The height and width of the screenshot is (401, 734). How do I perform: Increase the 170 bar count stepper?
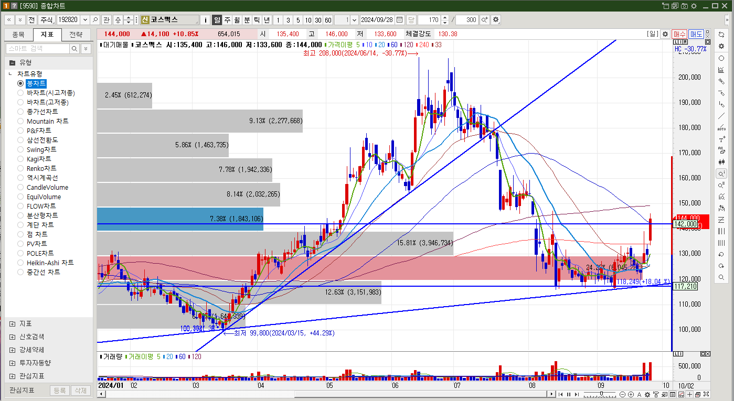coord(445,17)
